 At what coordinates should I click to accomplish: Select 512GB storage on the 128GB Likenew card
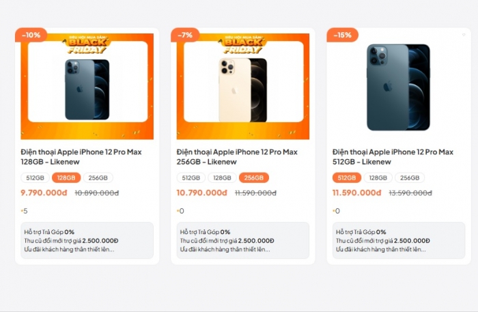35,178
